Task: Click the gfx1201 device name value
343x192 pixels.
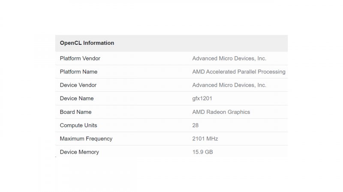Action: click(202, 99)
